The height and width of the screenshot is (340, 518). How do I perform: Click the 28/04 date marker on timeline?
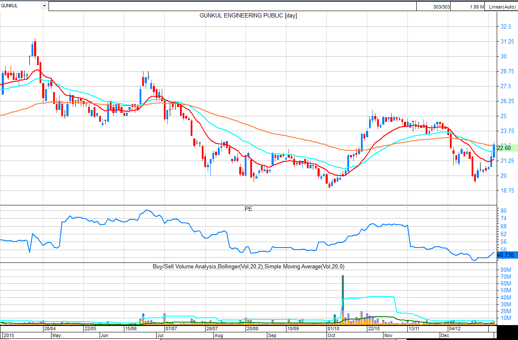[50, 329]
